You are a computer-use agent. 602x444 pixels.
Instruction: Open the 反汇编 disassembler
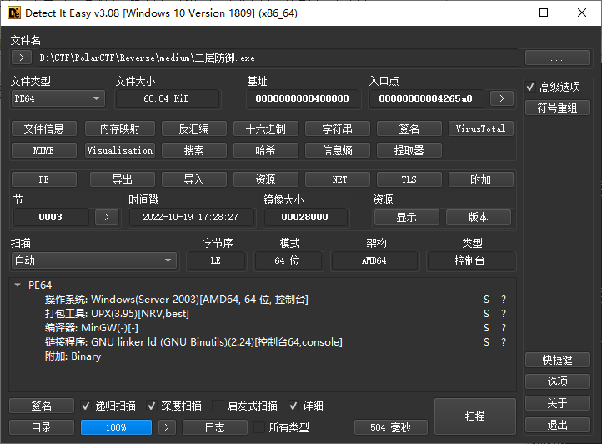point(194,129)
